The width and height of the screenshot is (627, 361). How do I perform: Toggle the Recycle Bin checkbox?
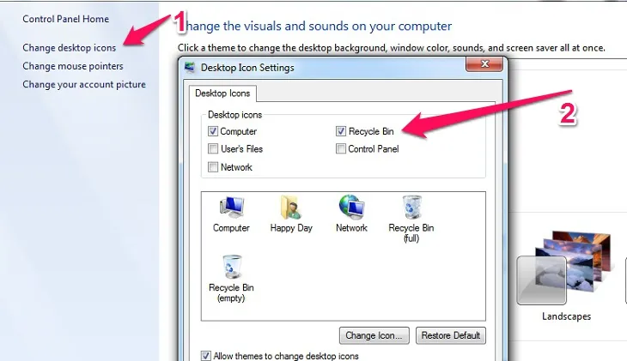[x=341, y=131]
